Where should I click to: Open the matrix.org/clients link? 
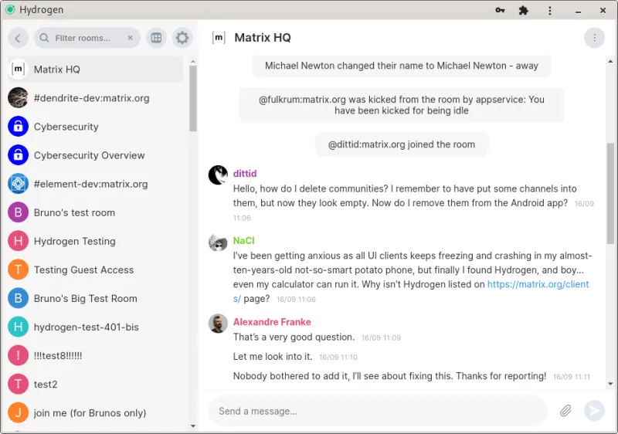538,284
